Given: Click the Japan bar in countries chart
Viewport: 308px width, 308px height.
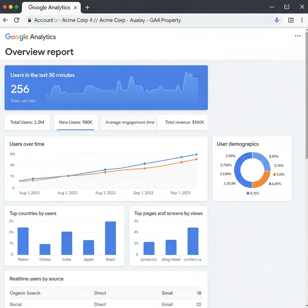Looking at the screenshot, I should pyautogui.click(x=89, y=247).
